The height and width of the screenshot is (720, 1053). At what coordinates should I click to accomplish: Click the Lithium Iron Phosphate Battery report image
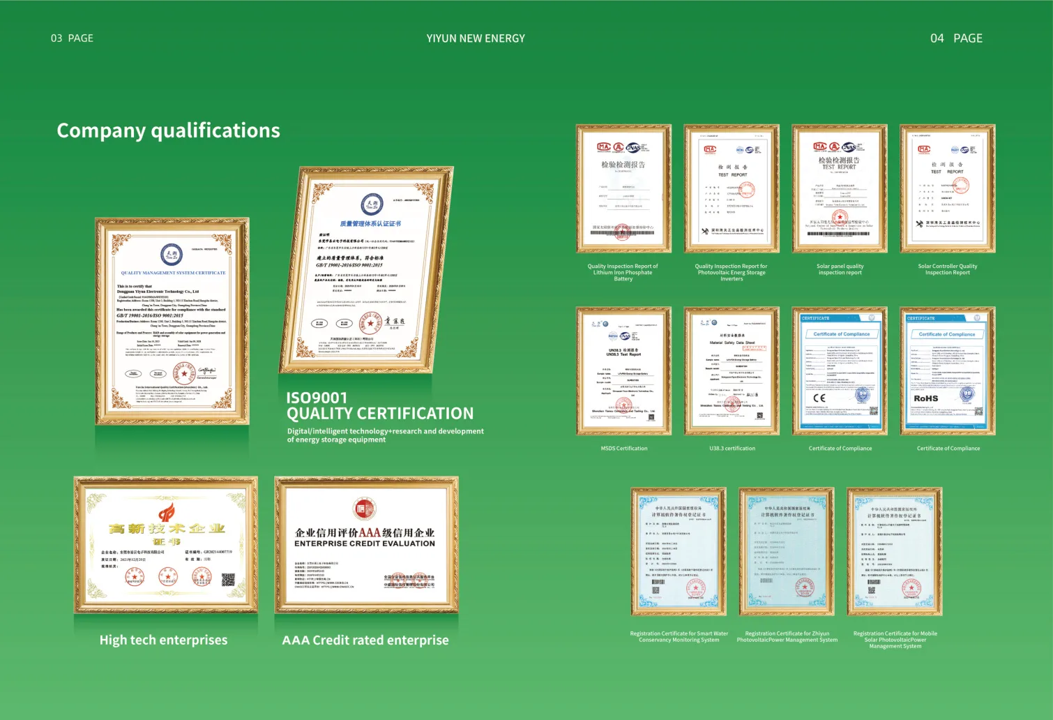(x=623, y=188)
